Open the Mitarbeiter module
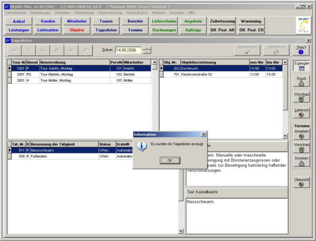Image resolution: width=316 pixels, height=241 pixels. pos(77,21)
